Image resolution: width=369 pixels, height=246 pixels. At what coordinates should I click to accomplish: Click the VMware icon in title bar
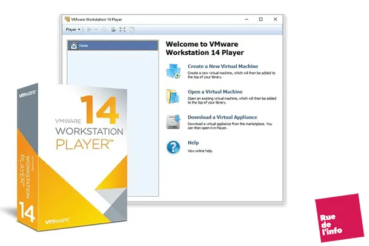point(67,19)
